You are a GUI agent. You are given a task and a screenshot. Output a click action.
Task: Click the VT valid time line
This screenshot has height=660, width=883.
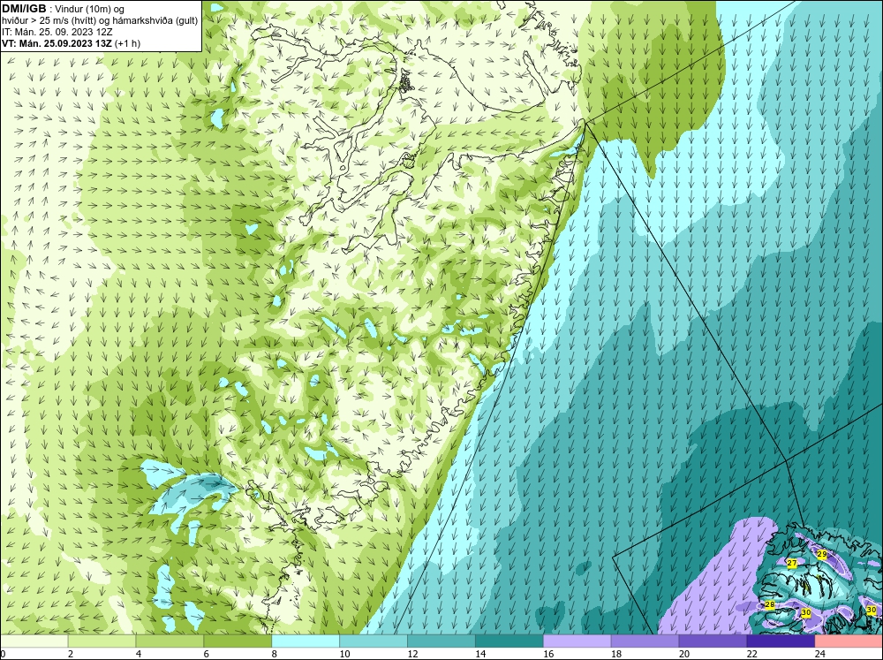(71, 43)
